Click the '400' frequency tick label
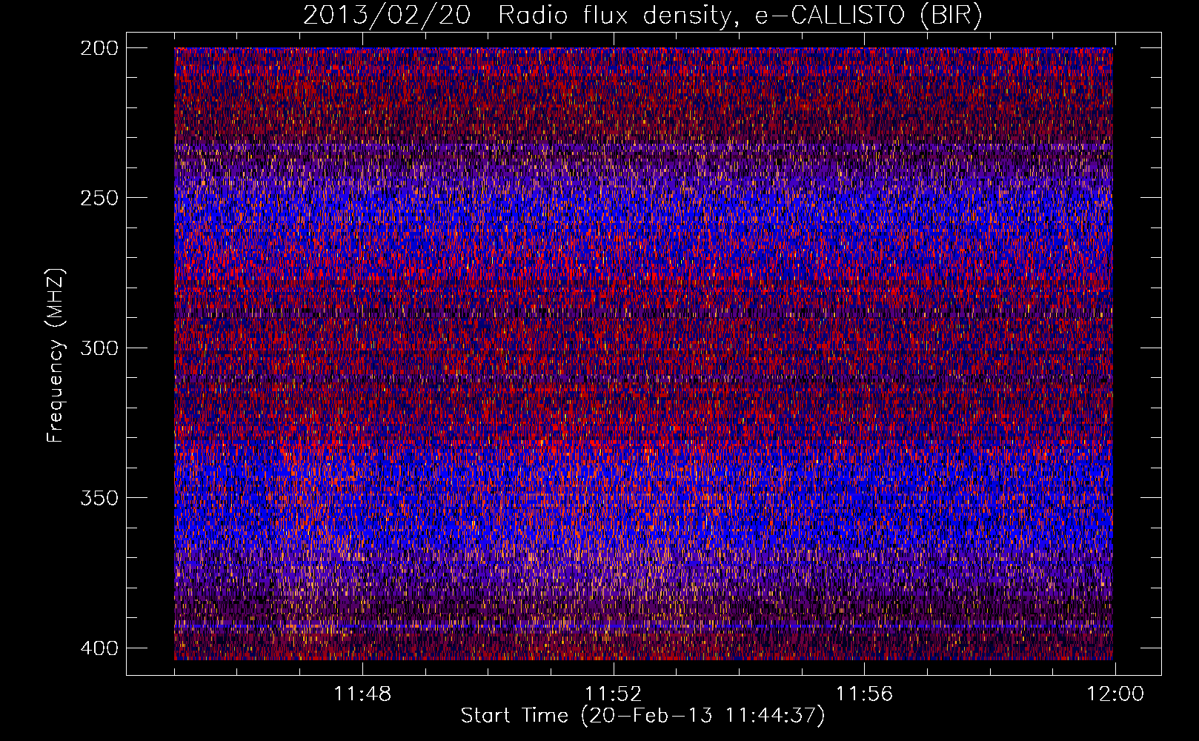 (99, 648)
